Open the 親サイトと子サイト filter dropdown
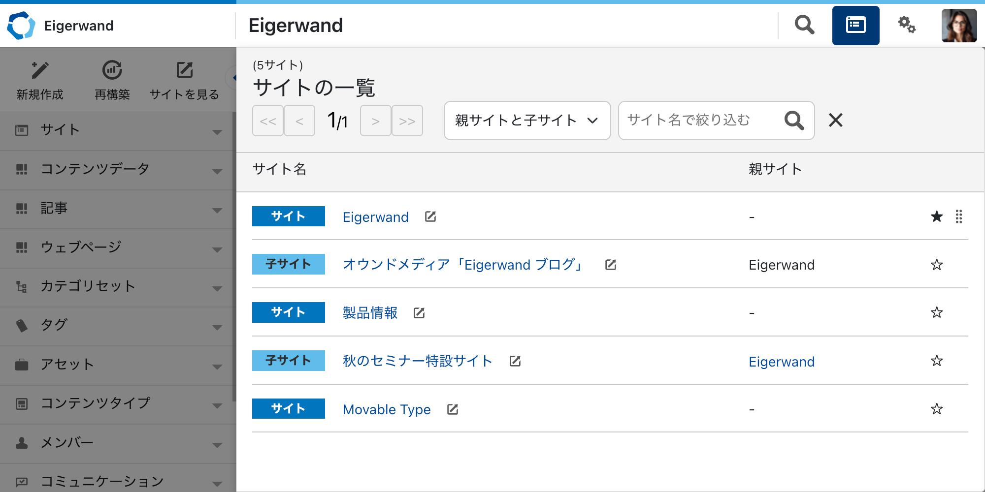This screenshot has height=492, width=985. (x=526, y=121)
